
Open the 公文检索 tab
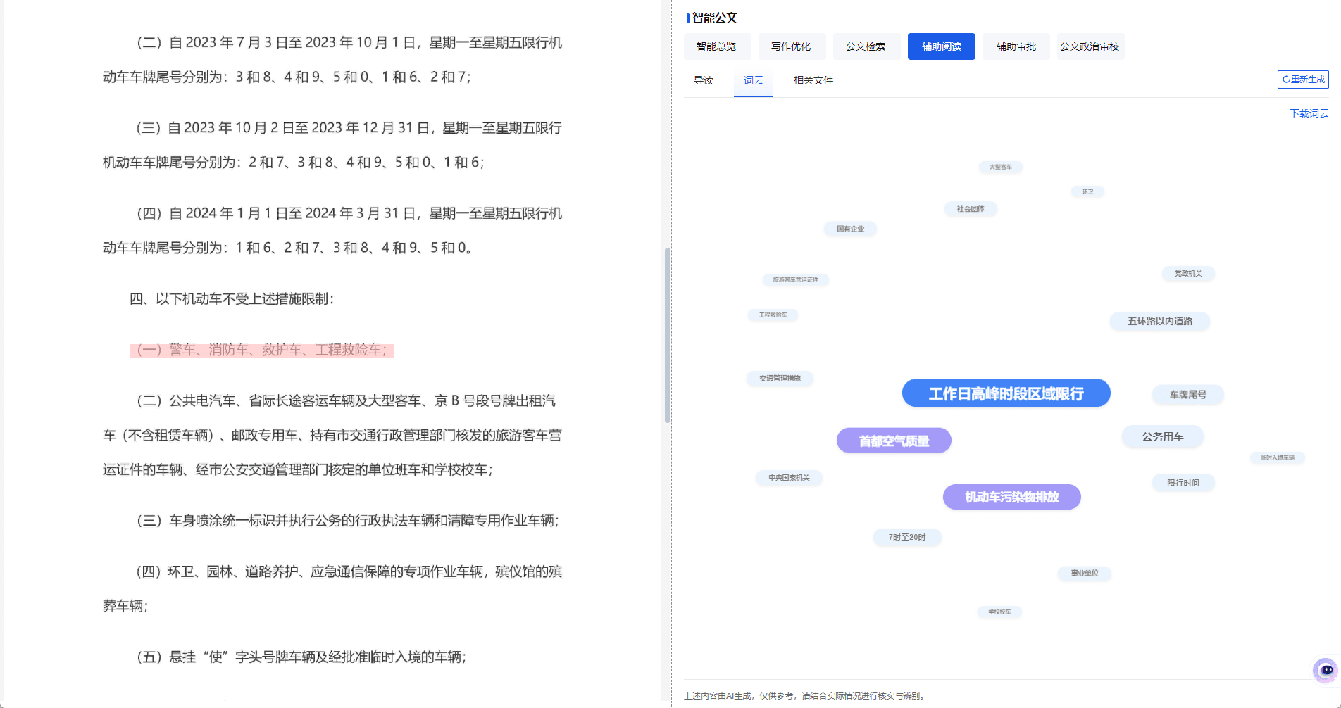click(866, 46)
